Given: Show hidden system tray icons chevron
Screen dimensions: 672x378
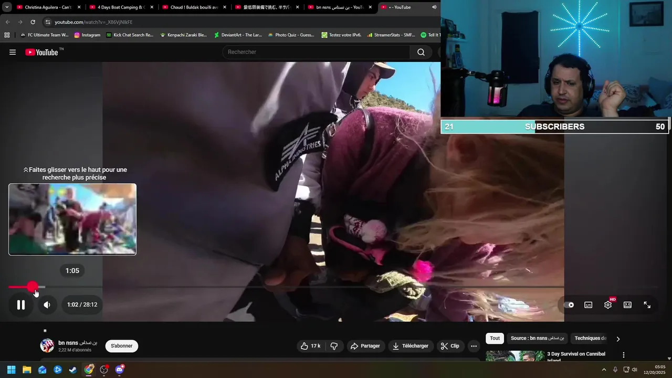Looking at the screenshot, I should click(604, 370).
